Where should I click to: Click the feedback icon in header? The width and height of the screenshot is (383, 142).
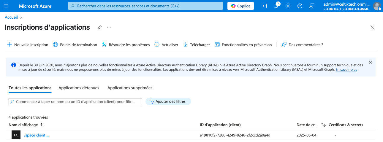pyautogui.click(x=312, y=6)
